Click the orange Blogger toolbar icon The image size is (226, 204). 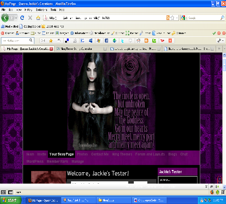146,41
